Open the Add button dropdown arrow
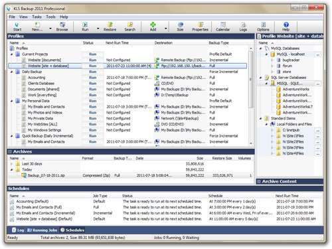 tap(166, 29)
